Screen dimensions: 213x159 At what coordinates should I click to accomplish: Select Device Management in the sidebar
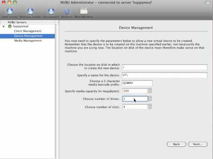(28, 36)
